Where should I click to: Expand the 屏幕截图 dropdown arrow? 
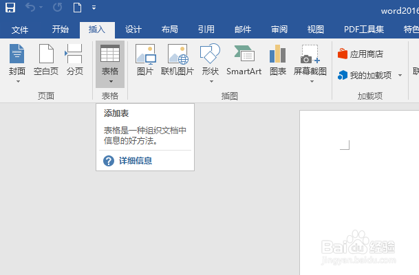[312, 81]
